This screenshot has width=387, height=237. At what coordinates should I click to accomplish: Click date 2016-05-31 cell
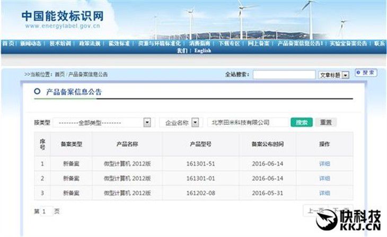tap(268, 193)
